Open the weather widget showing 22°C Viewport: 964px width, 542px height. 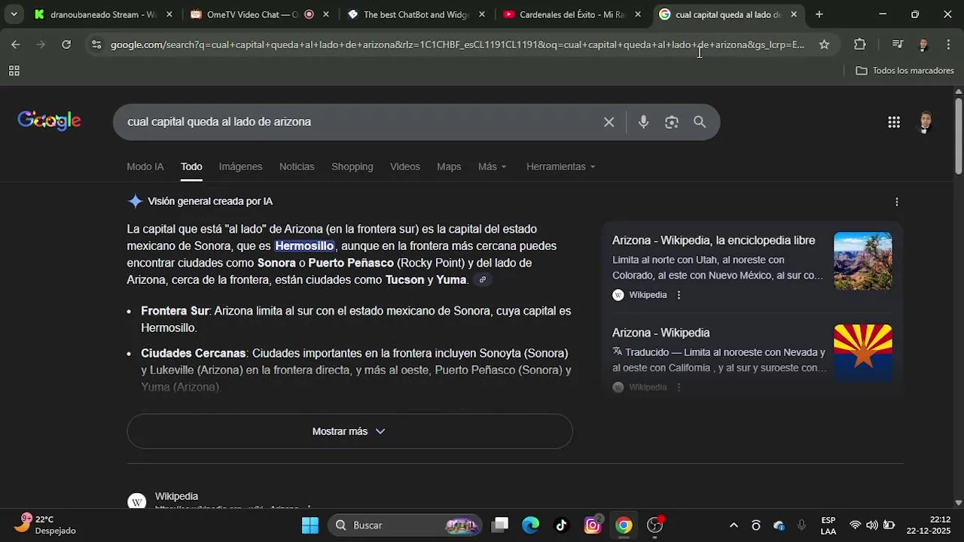click(47, 525)
